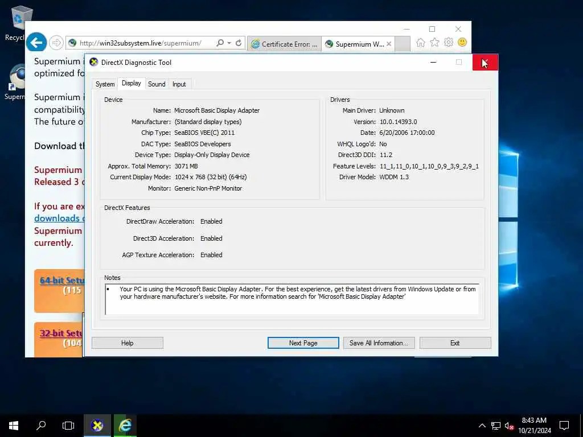583x437 pixels.
Task: Click the DirectX Diagnostic Tool title icon
Action: pyautogui.click(x=94, y=62)
